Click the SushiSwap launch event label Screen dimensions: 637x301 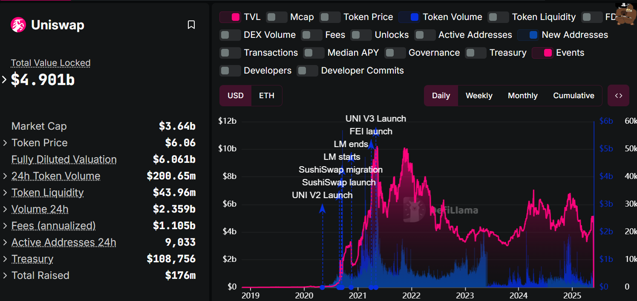point(339,182)
